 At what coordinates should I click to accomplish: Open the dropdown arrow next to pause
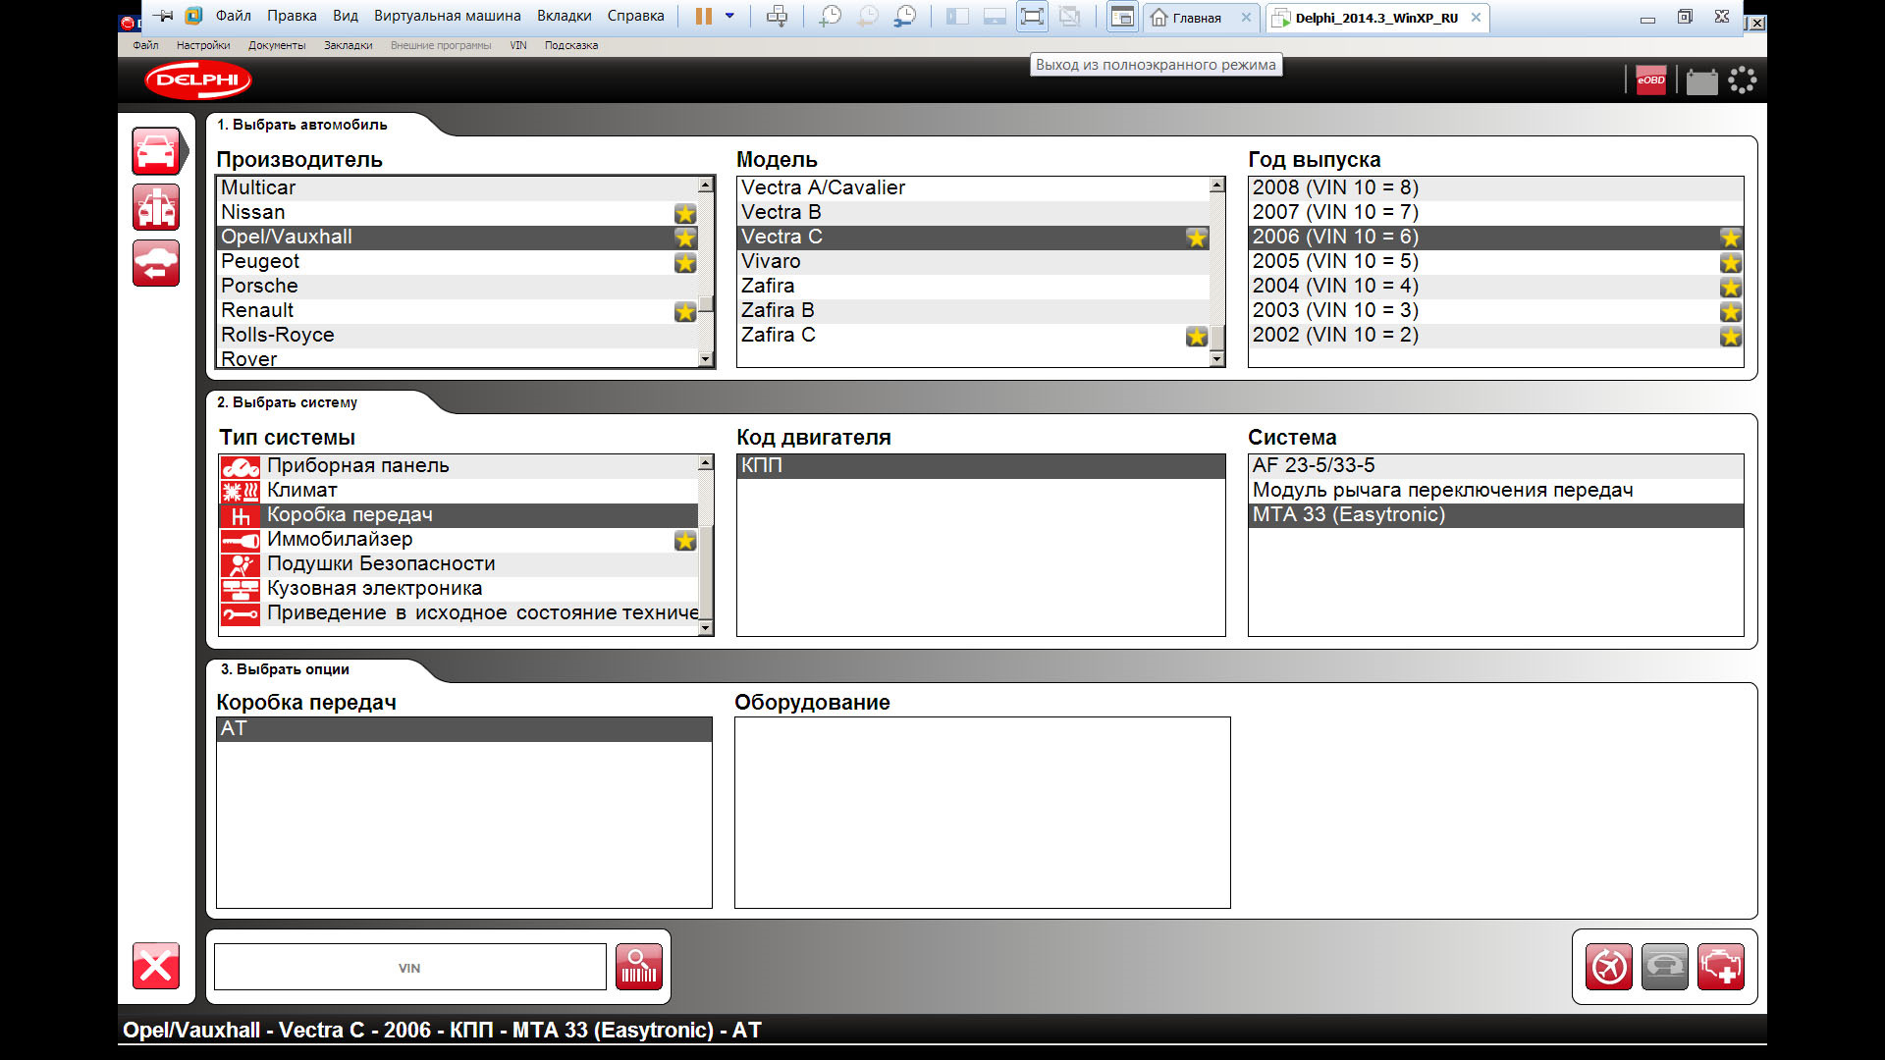[729, 16]
